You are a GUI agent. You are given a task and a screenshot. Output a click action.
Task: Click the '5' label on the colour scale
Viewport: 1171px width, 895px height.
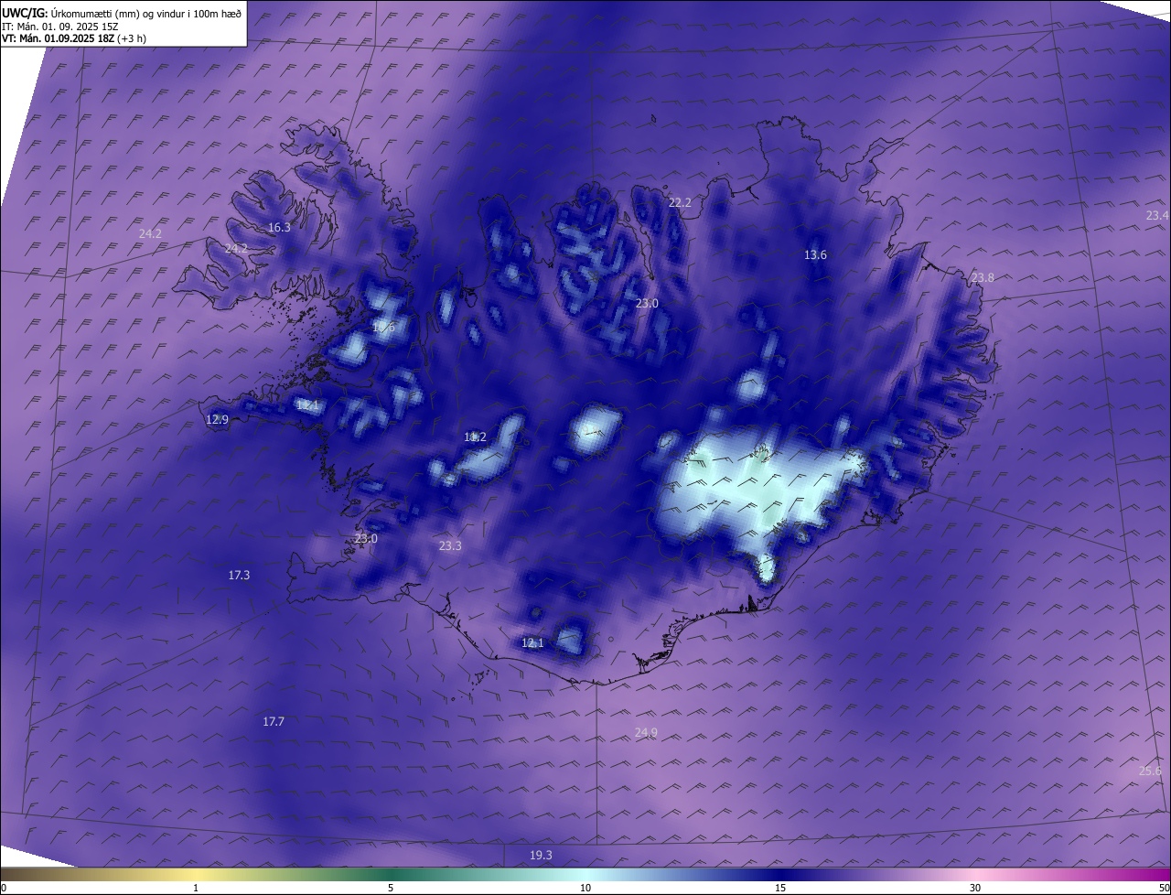pos(391,888)
